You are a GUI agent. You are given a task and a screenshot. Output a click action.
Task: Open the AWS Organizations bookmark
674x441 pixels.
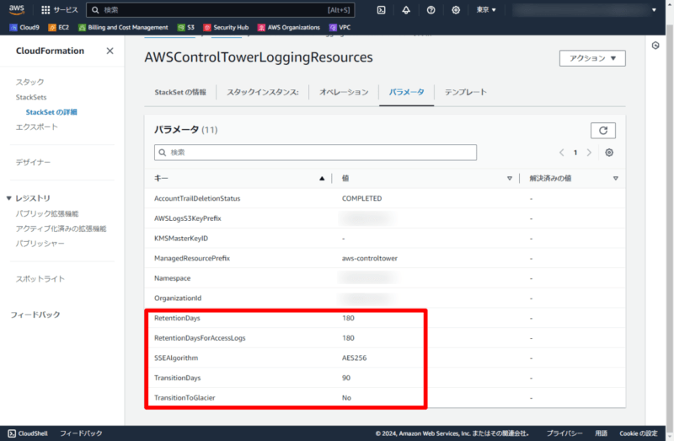(289, 28)
